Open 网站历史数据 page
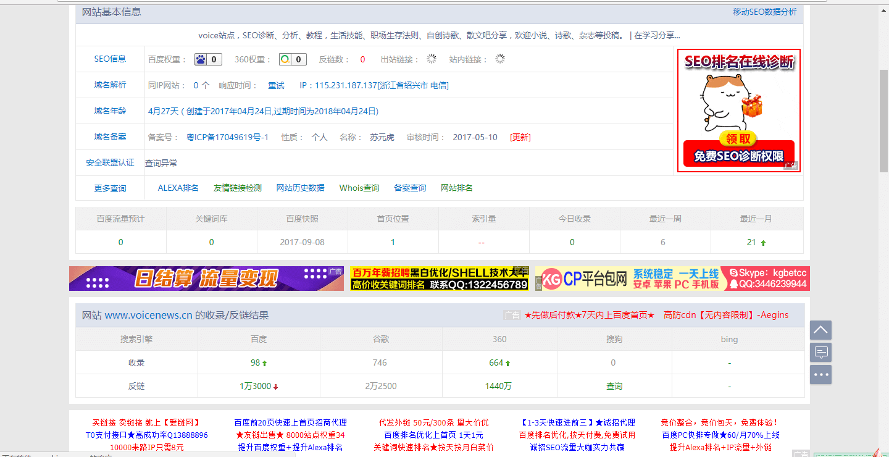 pos(300,188)
